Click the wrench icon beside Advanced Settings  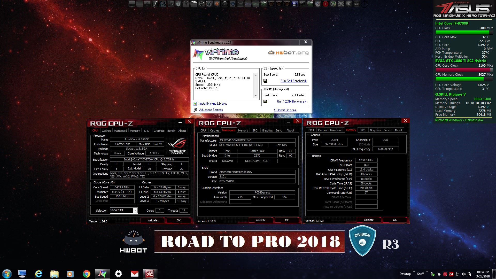coord(195,110)
